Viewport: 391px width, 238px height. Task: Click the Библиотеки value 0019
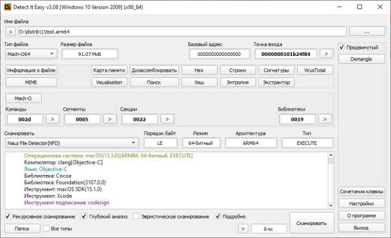coord(297,119)
